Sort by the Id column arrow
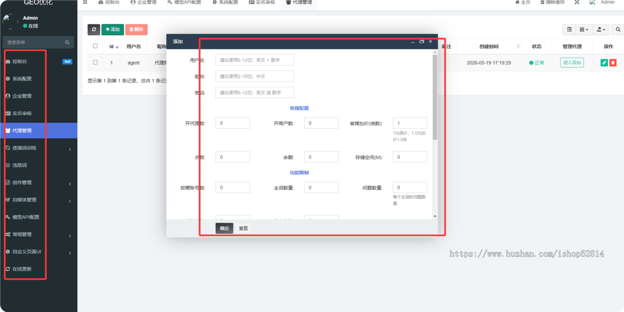Viewport: 624px width, 312px height. [x=117, y=47]
